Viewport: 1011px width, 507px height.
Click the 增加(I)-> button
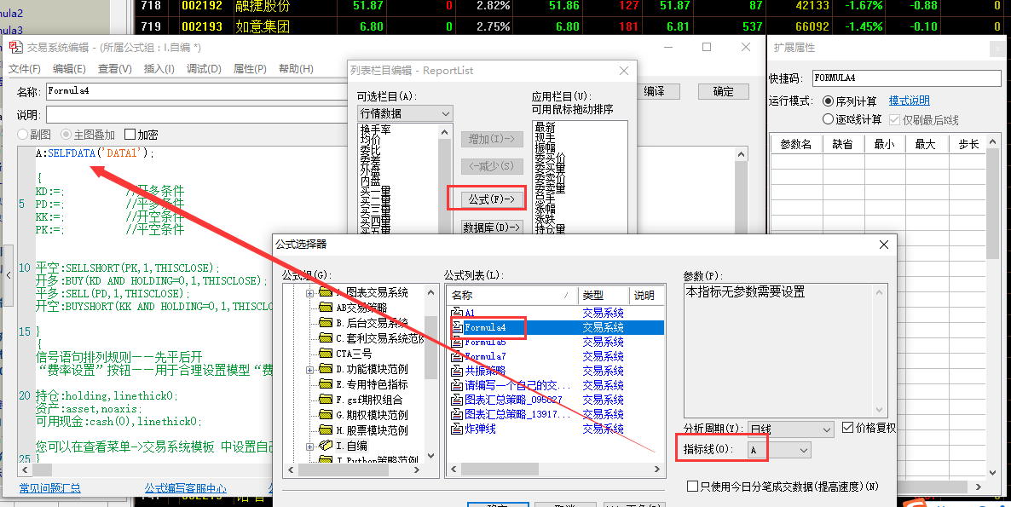[492, 139]
